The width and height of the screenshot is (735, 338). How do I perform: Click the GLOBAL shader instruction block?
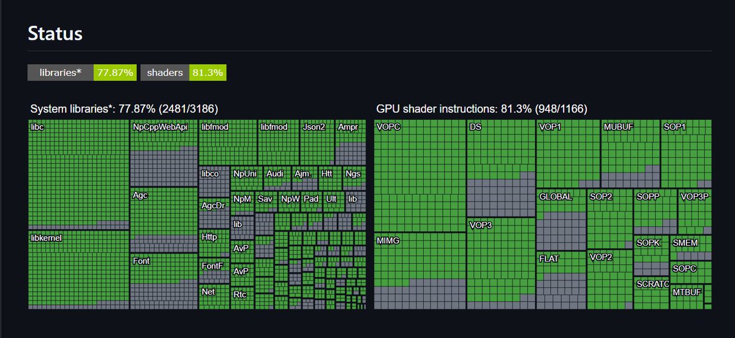click(561, 219)
